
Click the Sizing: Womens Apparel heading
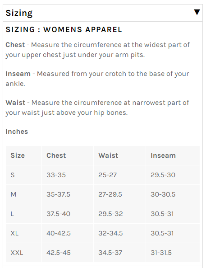click(x=64, y=29)
